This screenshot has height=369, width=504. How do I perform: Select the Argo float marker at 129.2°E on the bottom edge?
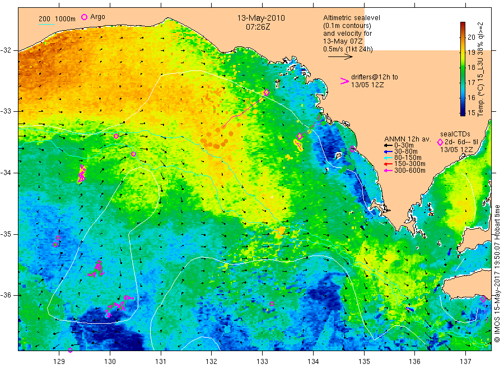[x=71, y=350]
